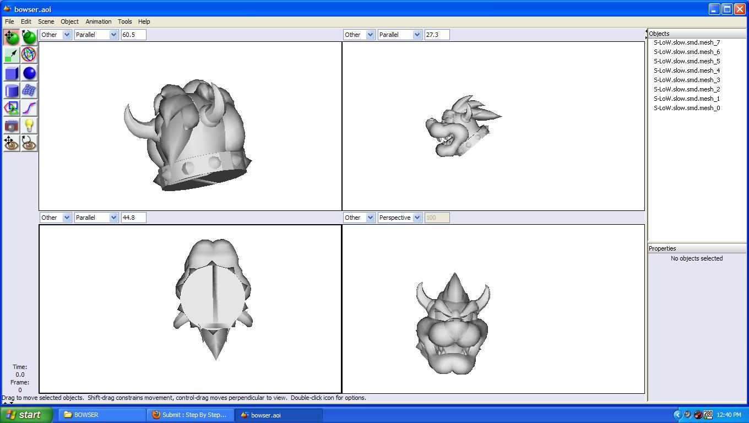Select the Create Cylinder tool
The height and width of the screenshot is (423, 749).
point(12,90)
